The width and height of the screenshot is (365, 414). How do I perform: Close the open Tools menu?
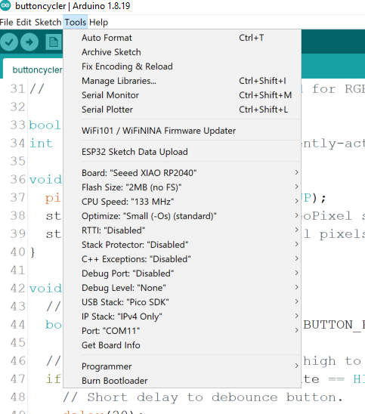[76, 22]
